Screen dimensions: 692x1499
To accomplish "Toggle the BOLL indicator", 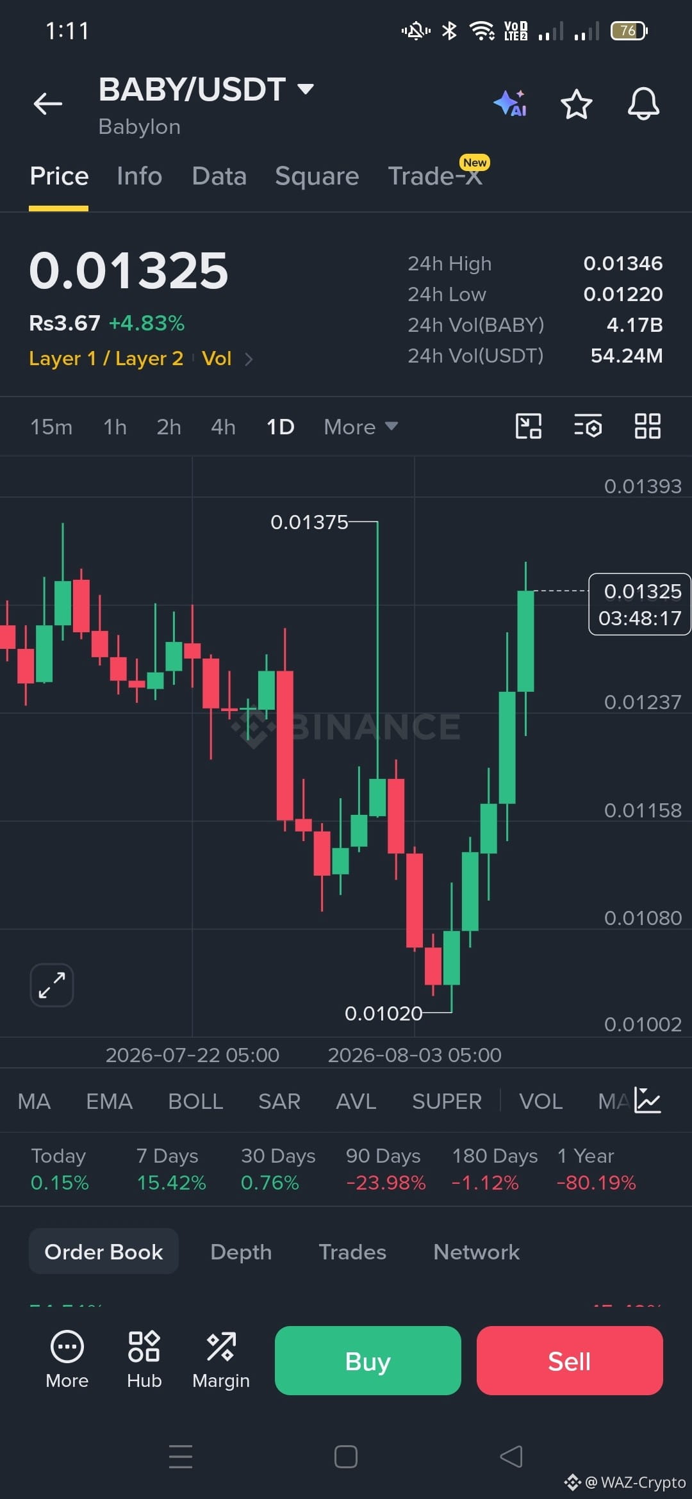I will click(195, 1101).
